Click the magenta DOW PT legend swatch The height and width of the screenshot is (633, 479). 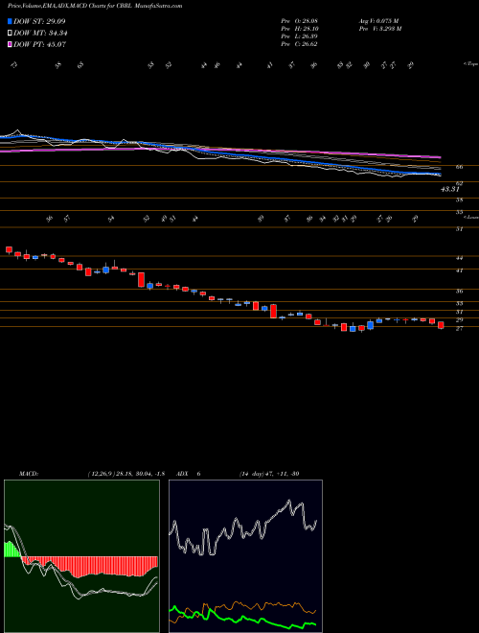pos(10,44)
